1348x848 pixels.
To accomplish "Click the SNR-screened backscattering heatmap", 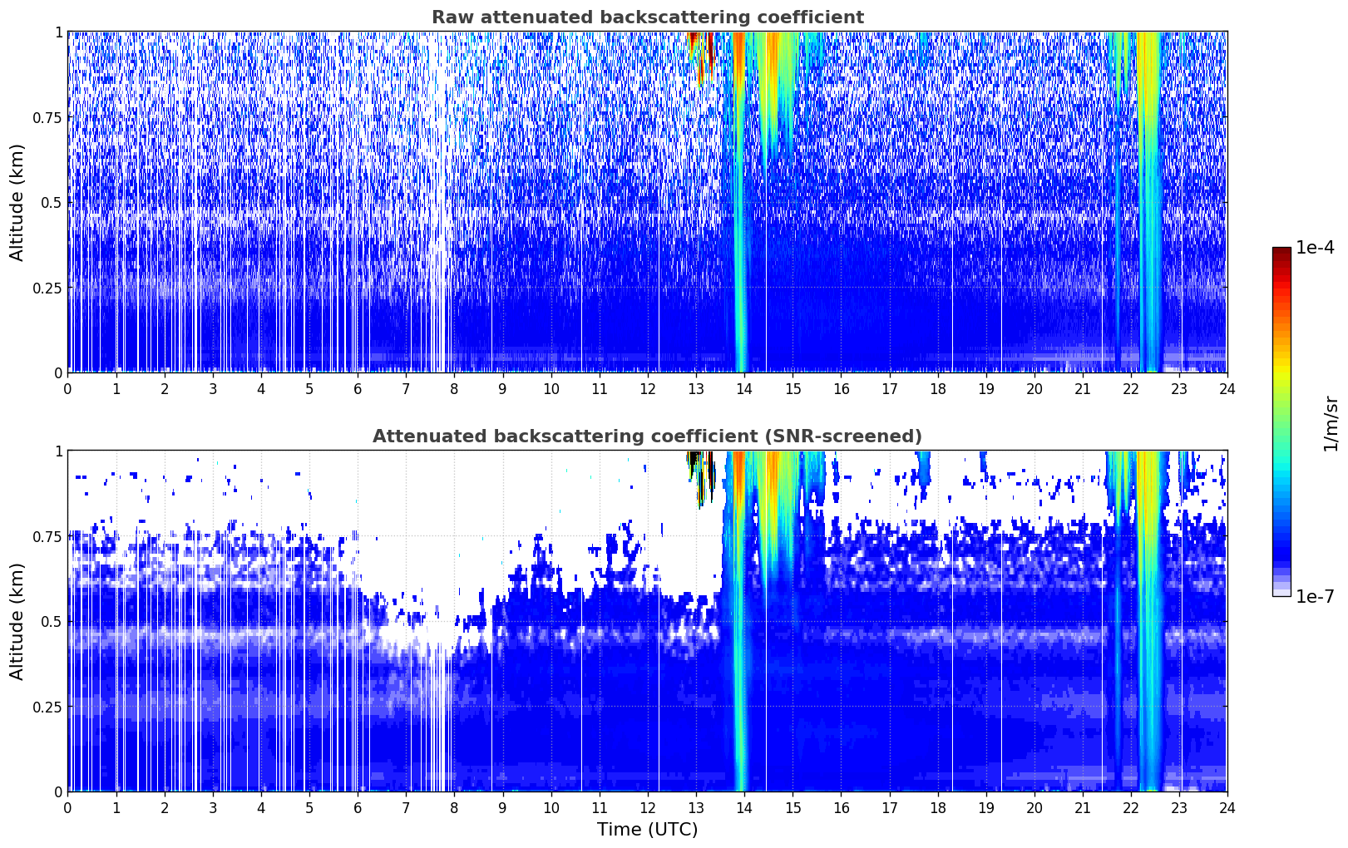I will pos(647,621).
